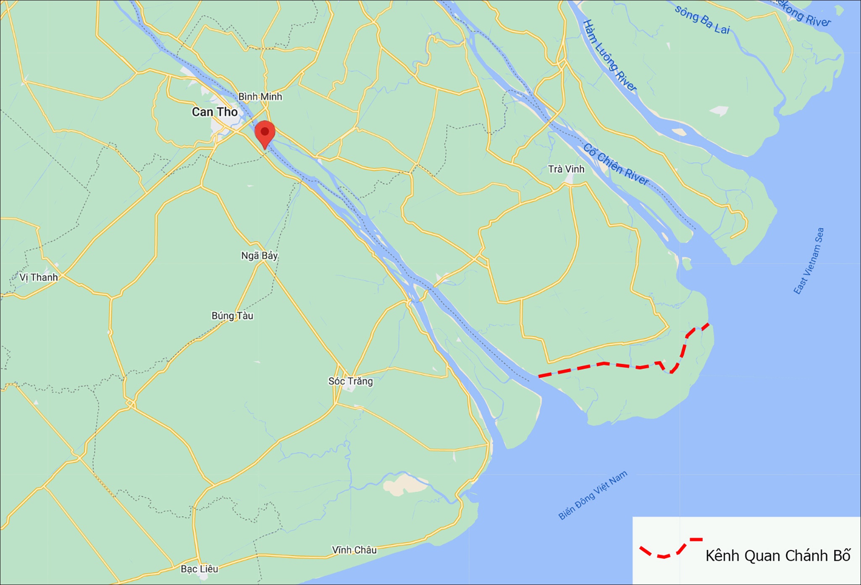Select the Bạc Liêu label
Viewport: 861px width, 585px height.
pos(199,569)
